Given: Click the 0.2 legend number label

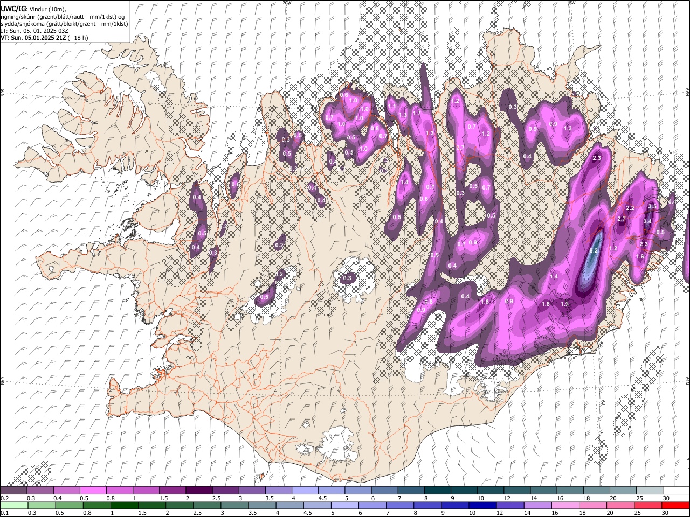Looking at the screenshot, I should pos(5,498).
